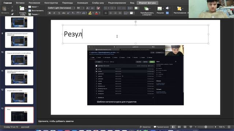Switch to the Рисование tab

point(34,3)
